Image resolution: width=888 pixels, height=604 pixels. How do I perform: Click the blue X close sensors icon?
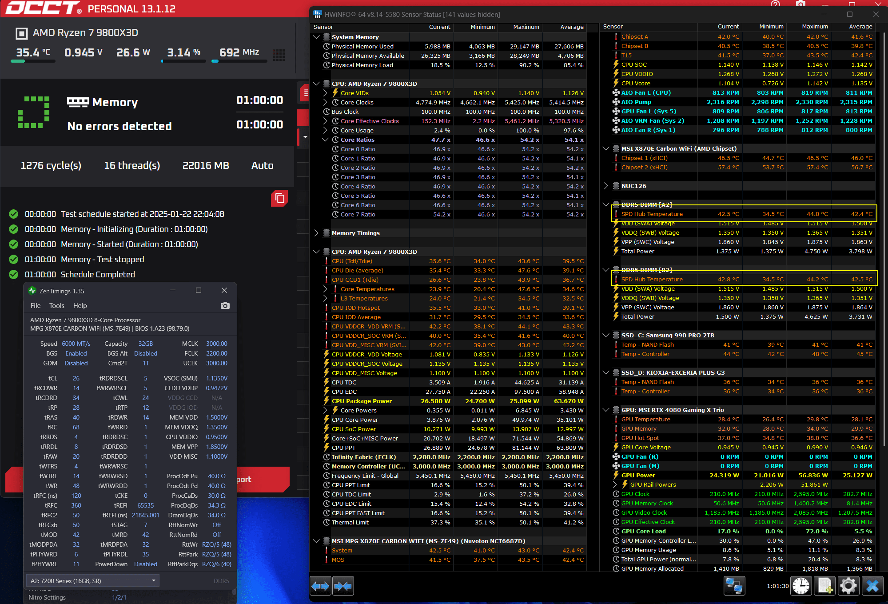(x=872, y=586)
